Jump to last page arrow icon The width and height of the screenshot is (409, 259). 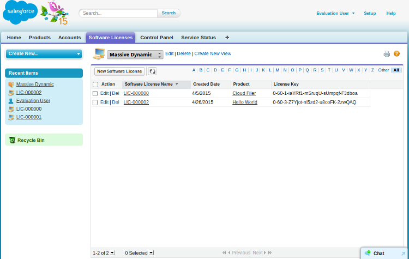coord(270,252)
